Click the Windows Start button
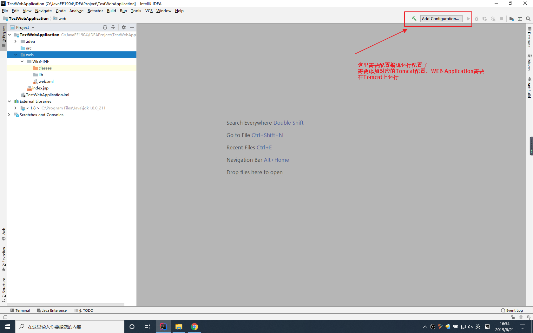Screen dimensions: 533x333 coord(8,327)
